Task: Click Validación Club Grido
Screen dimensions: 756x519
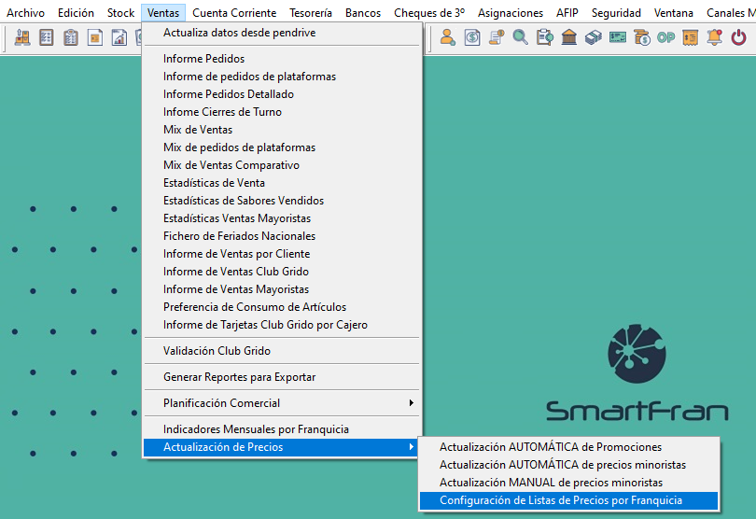Action: pyautogui.click(x=217, y=351)
